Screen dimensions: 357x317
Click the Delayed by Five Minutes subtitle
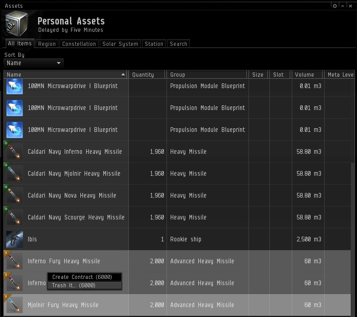70,30
